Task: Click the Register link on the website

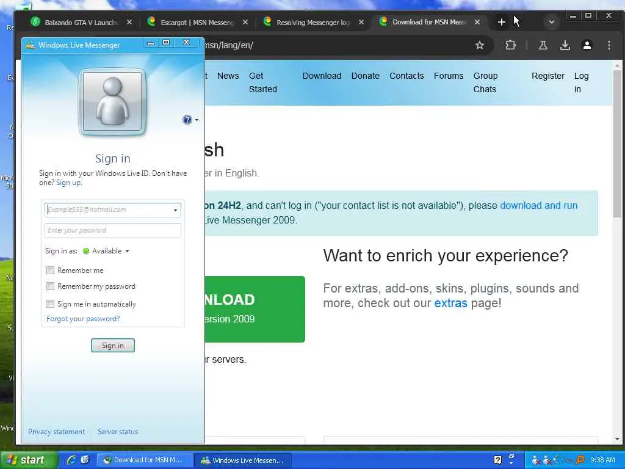Action: [x=548, y=76]
